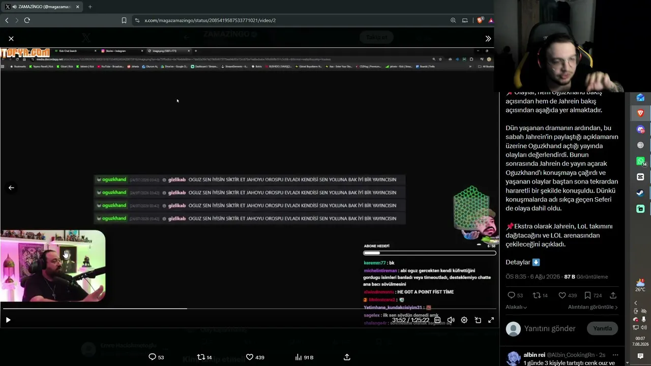Open a new browser tab
Image resolution: width=651 pixels, height=366 pixels.
tap(90, 7)
